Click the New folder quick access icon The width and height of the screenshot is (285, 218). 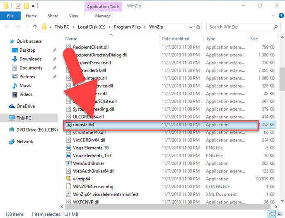point(27,6)
